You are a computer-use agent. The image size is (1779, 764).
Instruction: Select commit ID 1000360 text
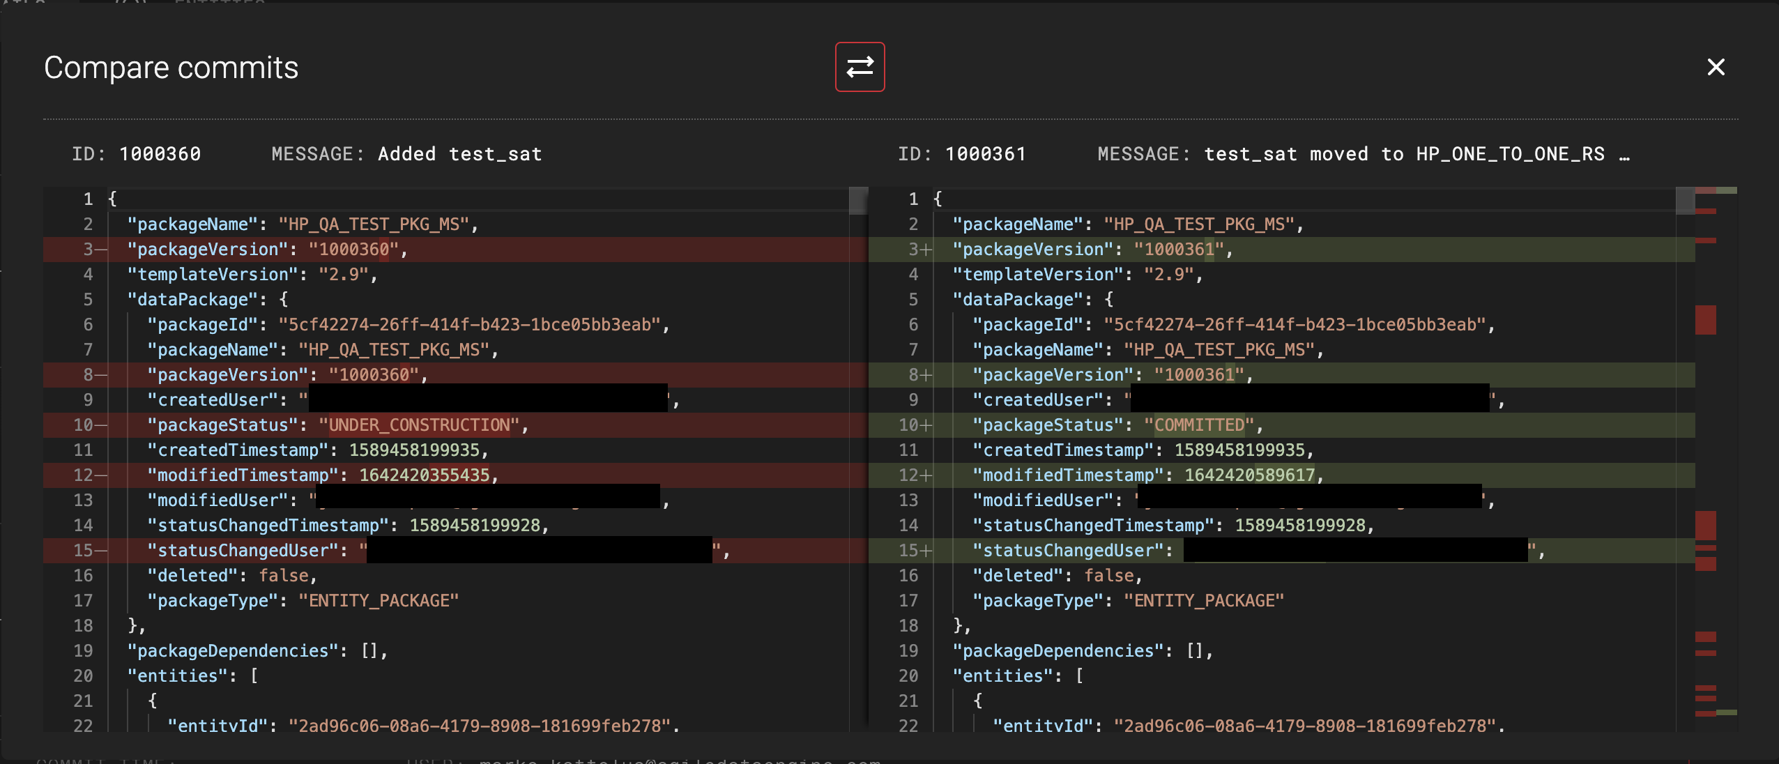click(160, 154)
